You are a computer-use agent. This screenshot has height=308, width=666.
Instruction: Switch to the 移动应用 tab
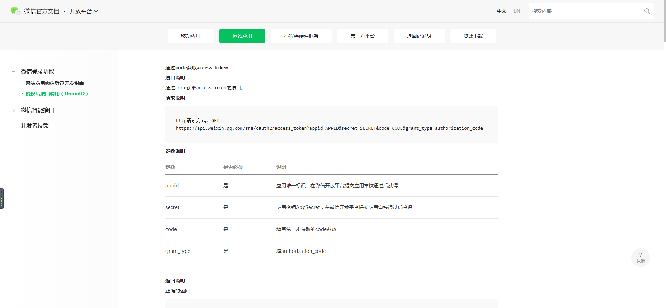click(191, 36)
